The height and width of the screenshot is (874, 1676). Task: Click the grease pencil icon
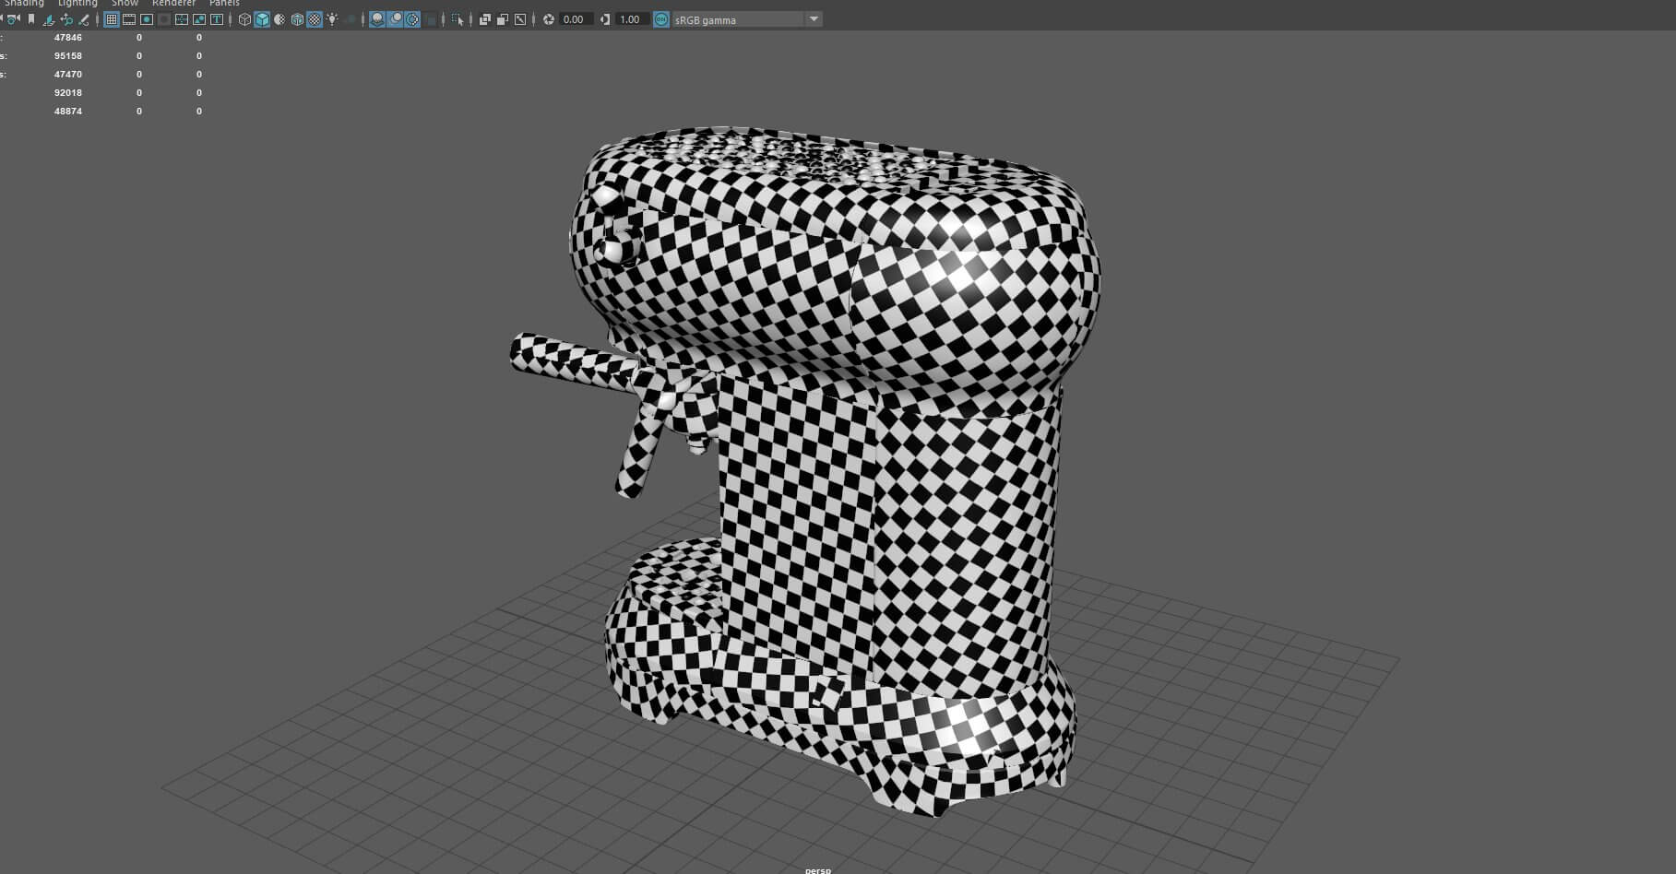(84, 19)
